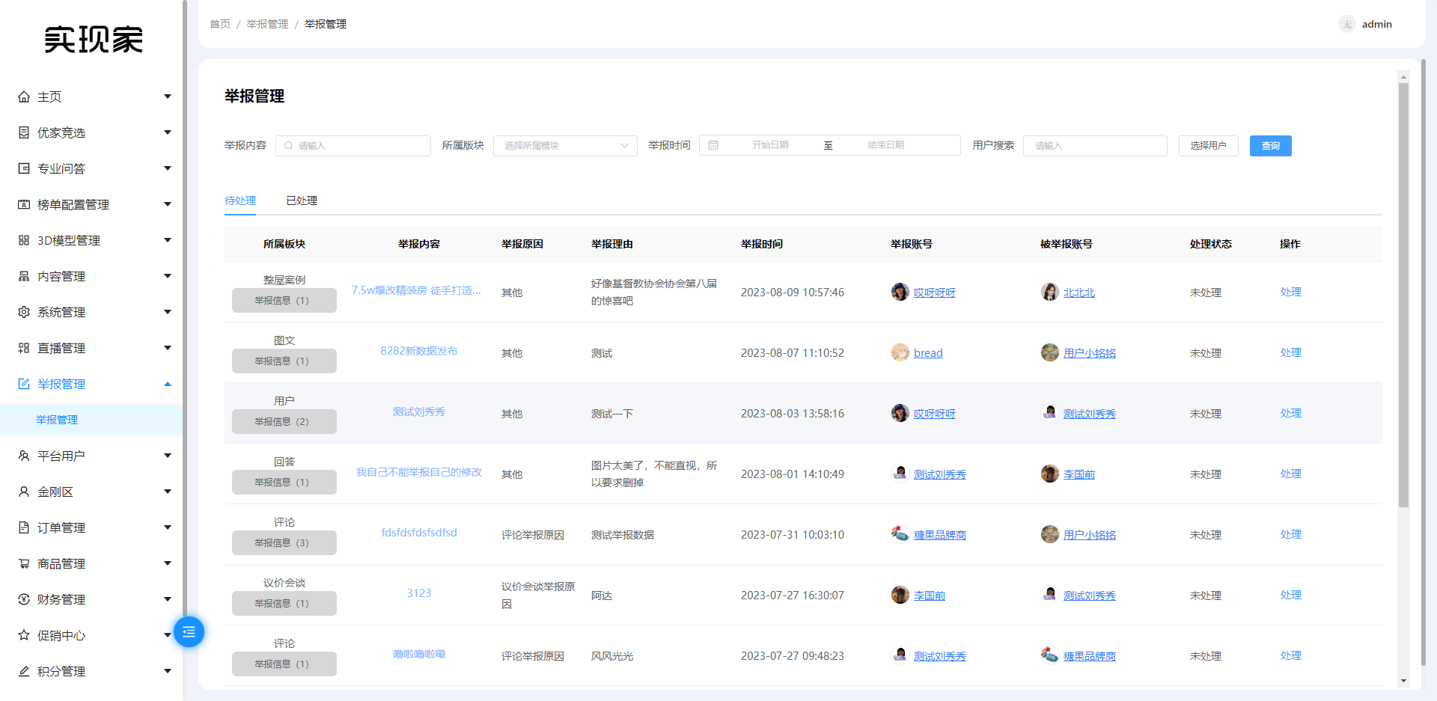This screenshot has height=701, width=1437.
Task: Click the scrollbar down arrow
Action: (1403, 681)
